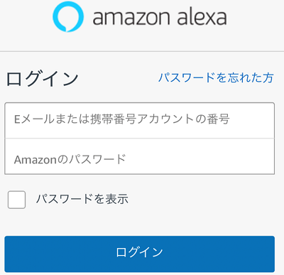284x275 pixels.
Task: Click the ログイン page heading
Action: pyautogui.click(x=42, y=78)
